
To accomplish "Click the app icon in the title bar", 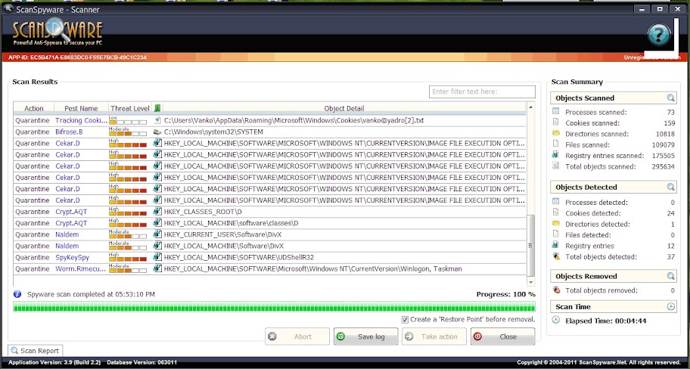I will 8,9.
